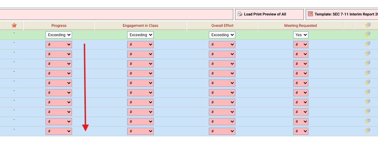The width and height of the screenshot is (378, 150).
Task: Click the Progress column header
Action: (59, 25)
